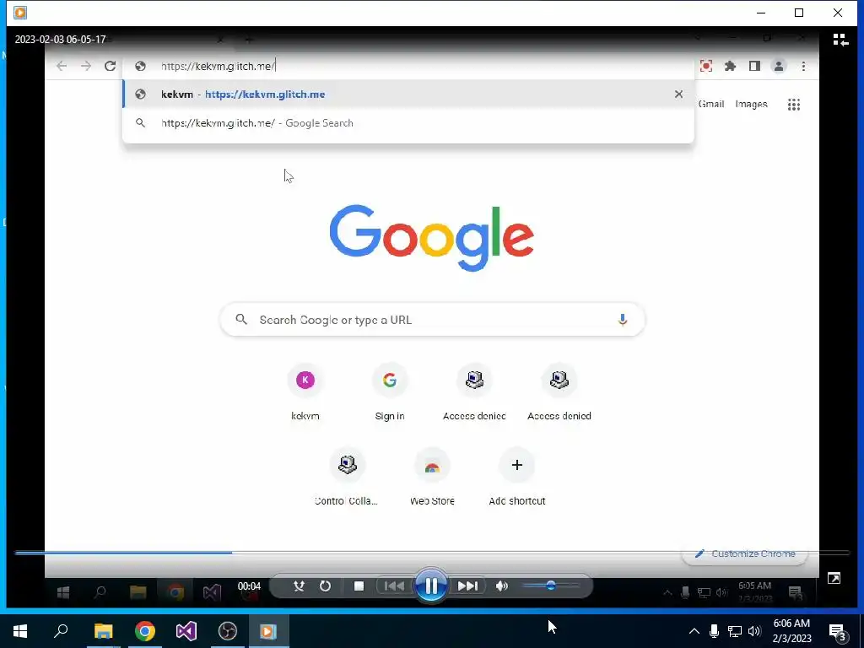Open the Sign in shortcut

[390, 392]
